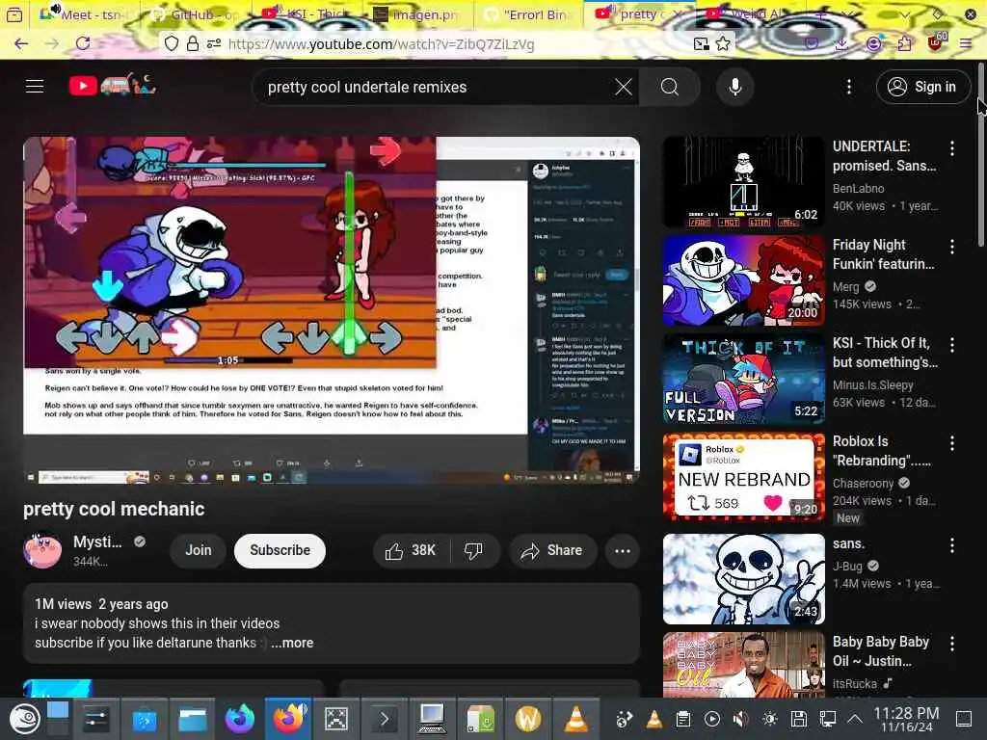Open options menu for Roblox Rebranding video

pos(951,443)
